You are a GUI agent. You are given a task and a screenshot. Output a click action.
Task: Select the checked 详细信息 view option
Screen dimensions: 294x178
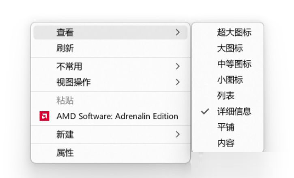(227, 111)
